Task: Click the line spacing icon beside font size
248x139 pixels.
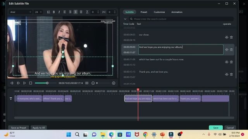Action: (x=48, y=12)
